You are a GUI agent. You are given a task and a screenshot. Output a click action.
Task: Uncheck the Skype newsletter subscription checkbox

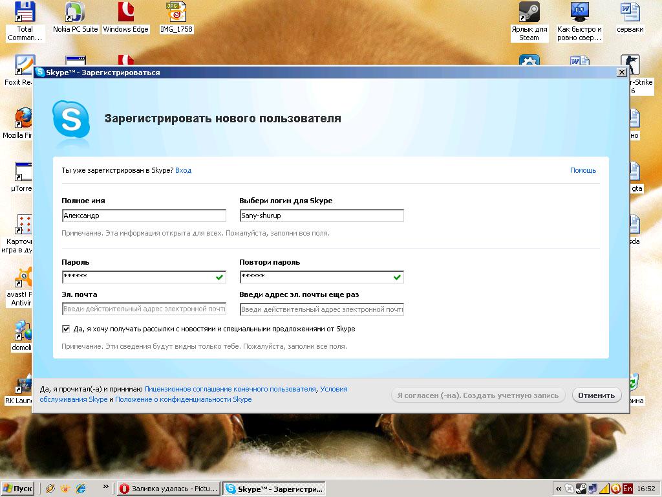click(x=66, y=328)
